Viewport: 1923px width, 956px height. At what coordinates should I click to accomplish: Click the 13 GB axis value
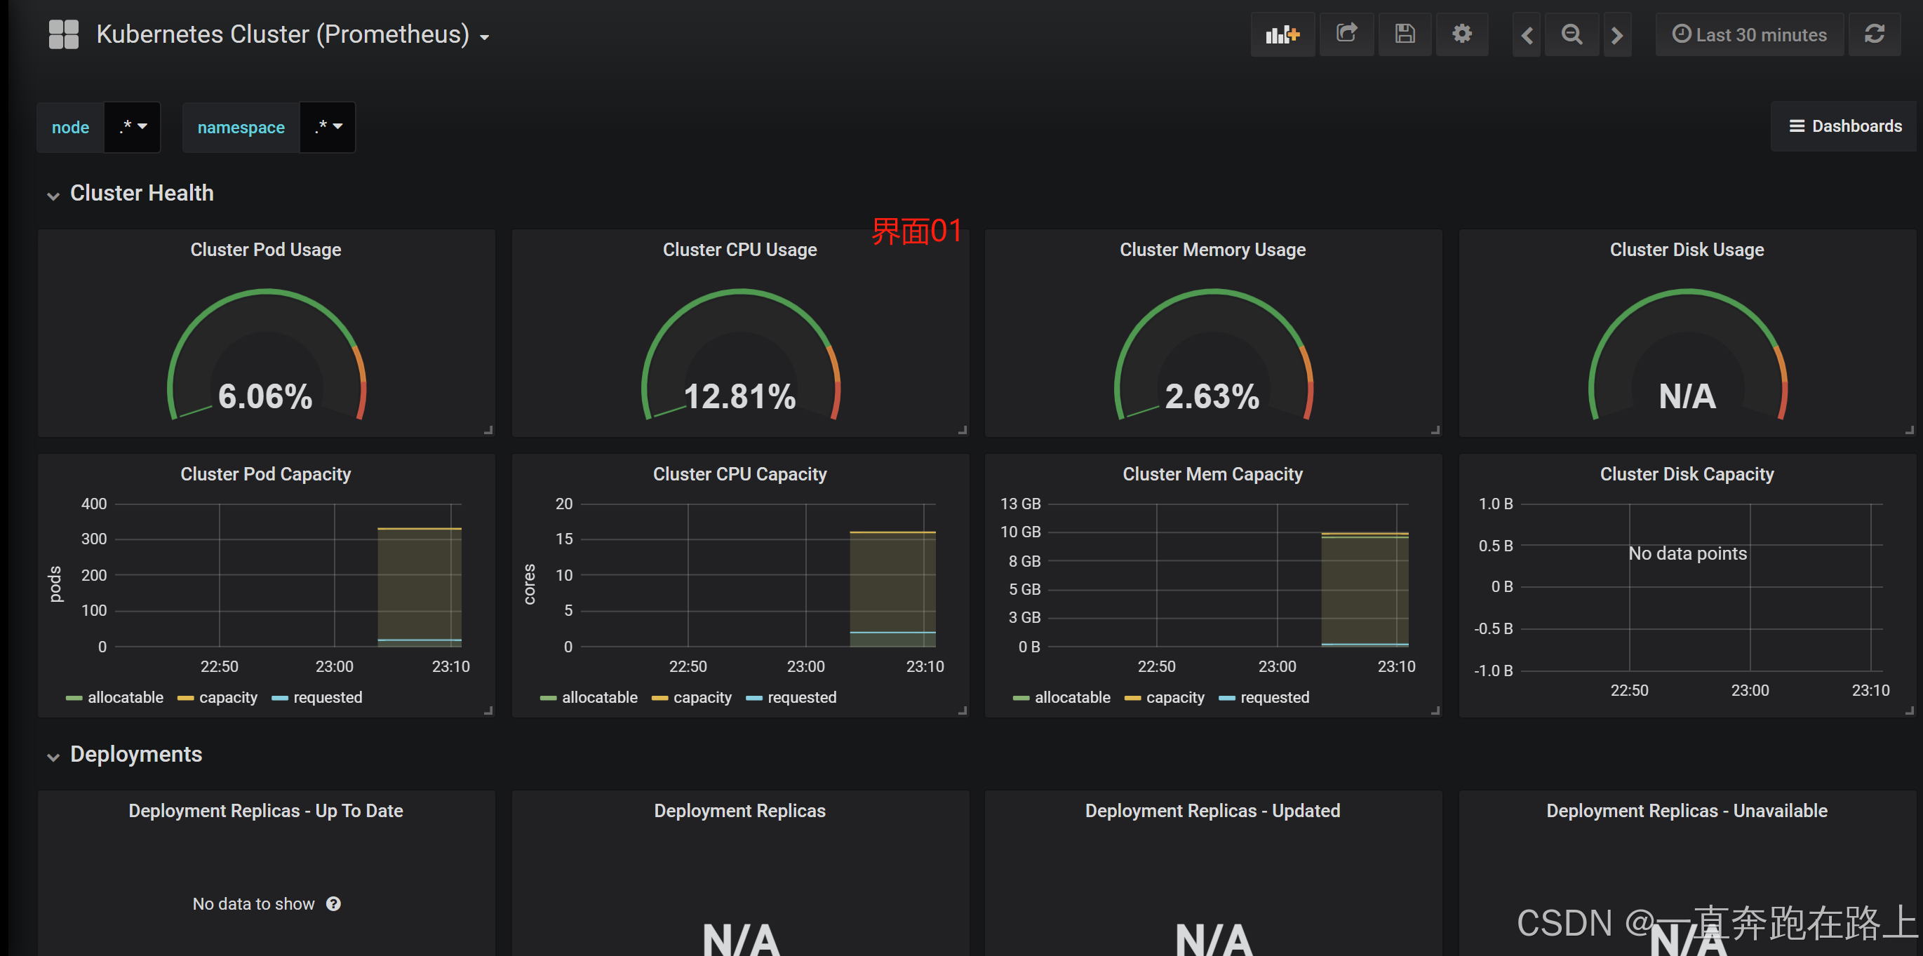[1019, 504]
